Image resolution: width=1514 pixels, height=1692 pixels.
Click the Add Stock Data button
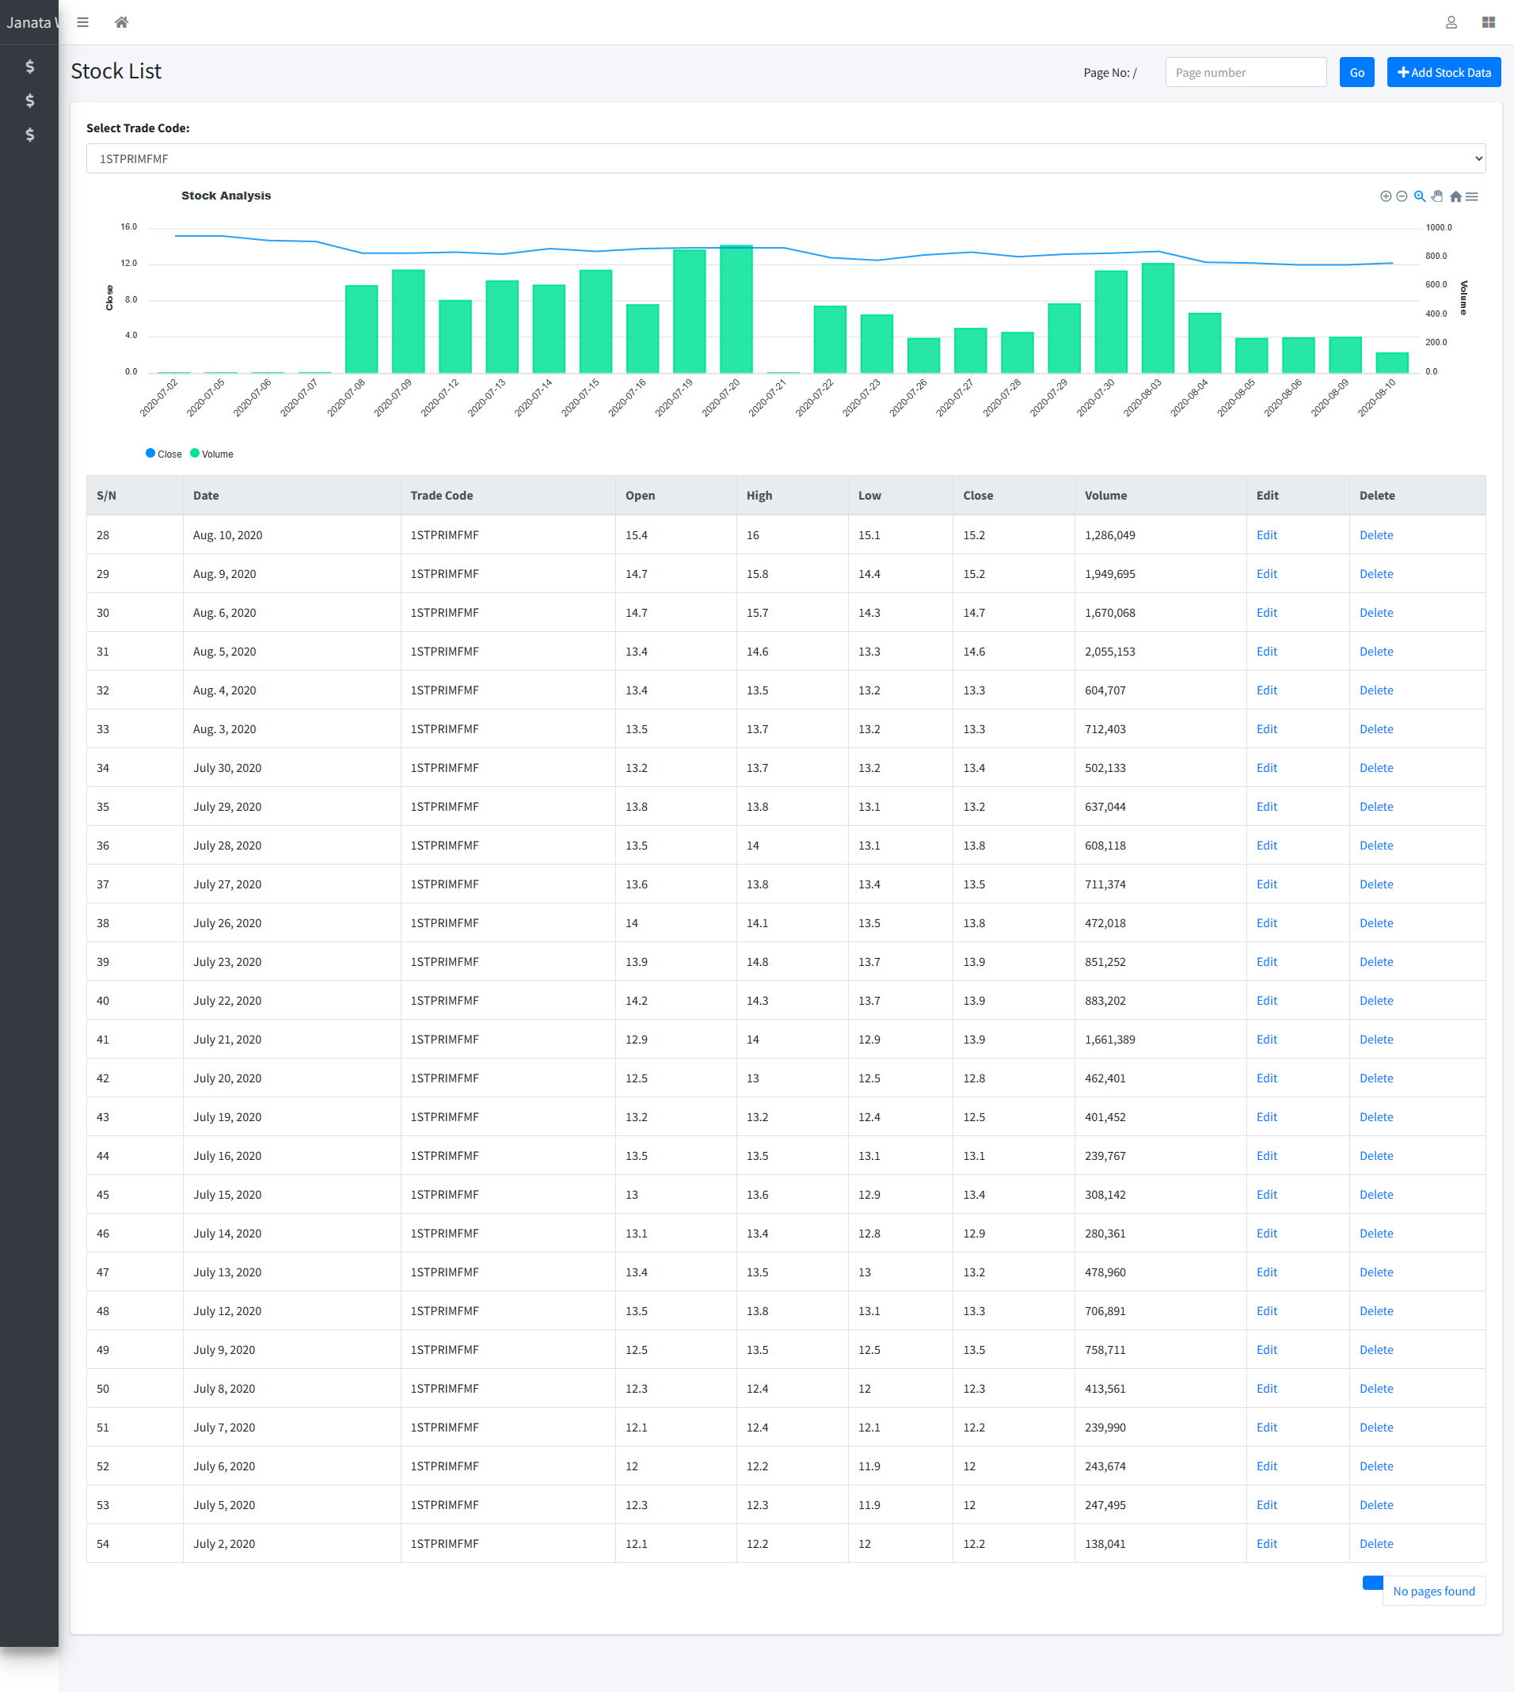(1443, 71)
